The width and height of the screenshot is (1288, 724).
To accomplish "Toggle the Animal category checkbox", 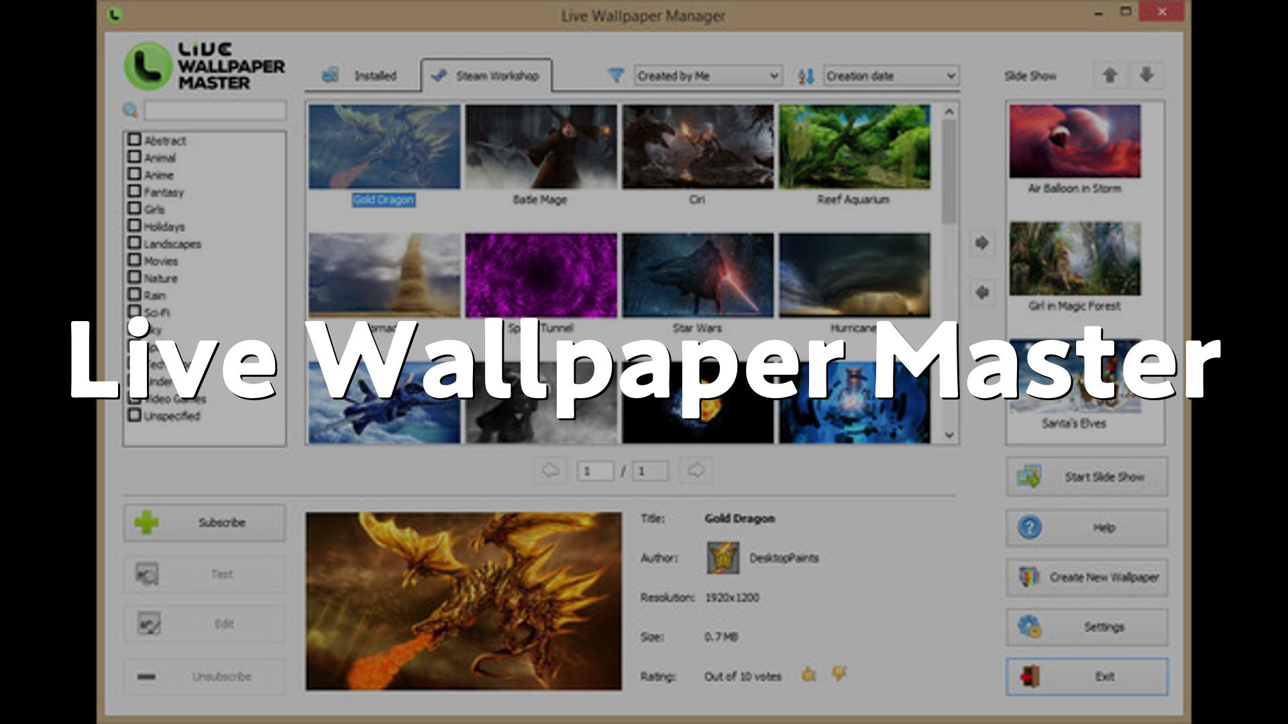I will [134, 157].
